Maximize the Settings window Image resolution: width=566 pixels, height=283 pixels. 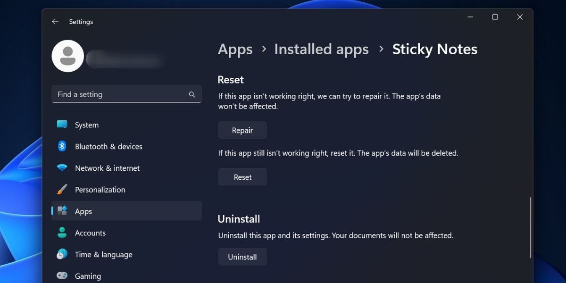(495, 17)
